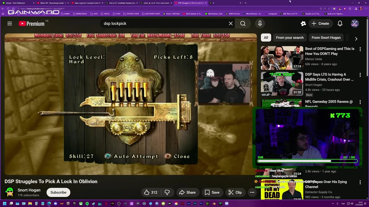
Task: Start voice search with microphone
Action: point(260,24)
